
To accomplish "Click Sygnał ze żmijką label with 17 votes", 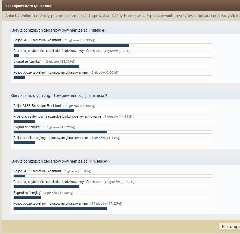I will pos(27,127).
